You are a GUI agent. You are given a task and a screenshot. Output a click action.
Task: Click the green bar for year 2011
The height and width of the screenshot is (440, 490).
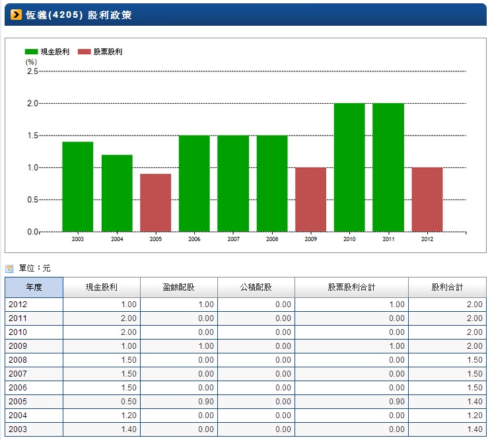click(388, 167)
